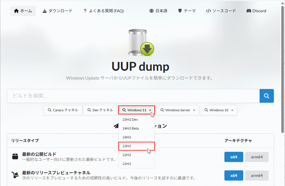Image resolution: width=285 pixels, height=186 pixels.
Task: Choose 21H2 in the Windows 11 list
Action: (x=137, y=164)
